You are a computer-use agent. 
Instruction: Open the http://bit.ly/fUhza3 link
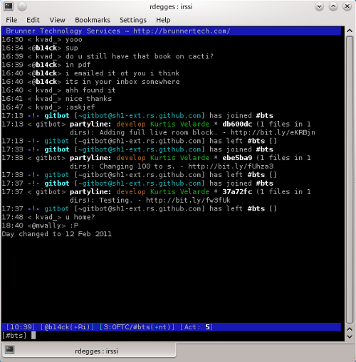tap(231, 166)
